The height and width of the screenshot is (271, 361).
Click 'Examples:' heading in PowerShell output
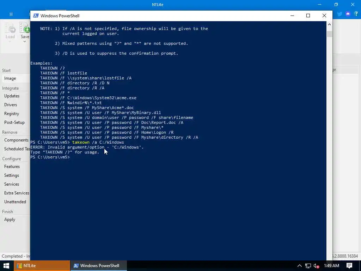pos(42,63)
